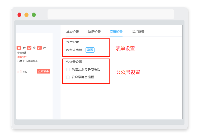Check the 公众号消息提醒 option
The image size is (199, 136).
pyautogui.click(x=68, y=77)
